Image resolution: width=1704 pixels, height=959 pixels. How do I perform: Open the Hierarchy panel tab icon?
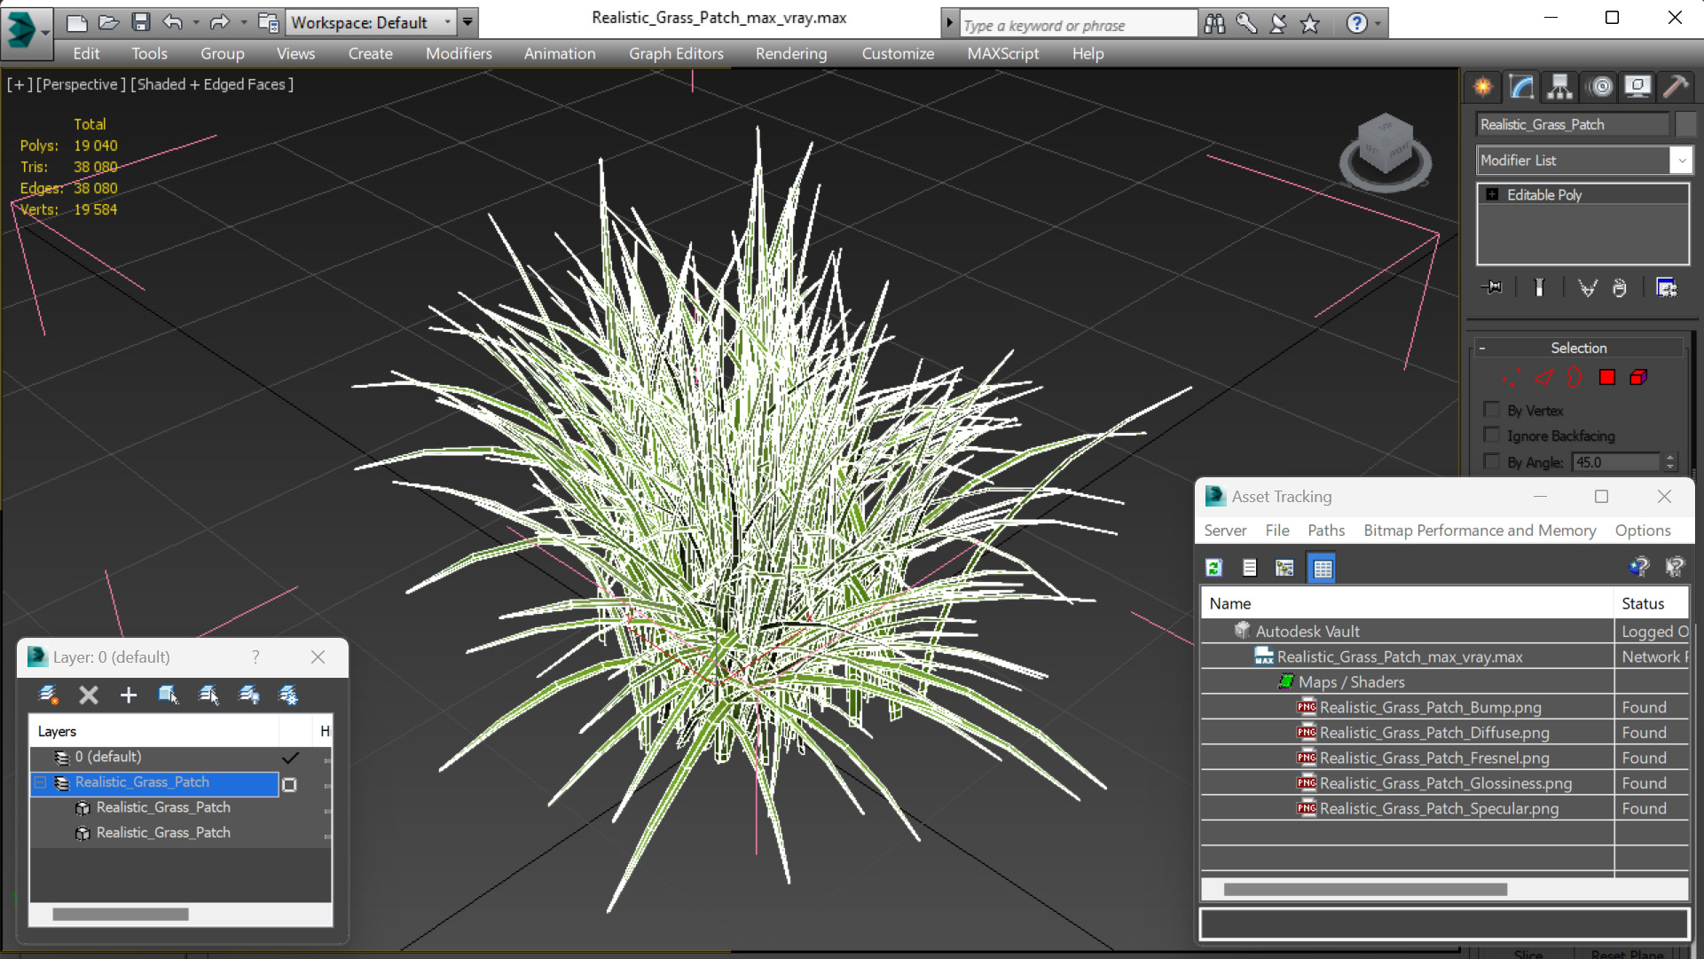(x=1559, y=86)
